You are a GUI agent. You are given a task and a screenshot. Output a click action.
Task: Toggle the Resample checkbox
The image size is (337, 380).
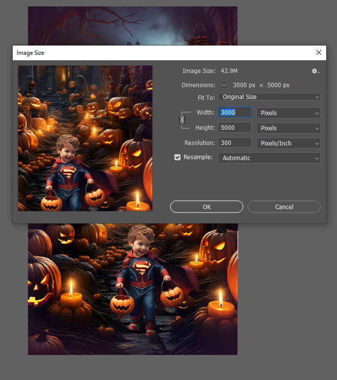tap(177, 157)
